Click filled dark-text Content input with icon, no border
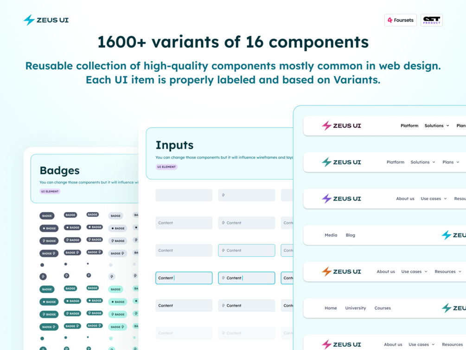Viewport: 466px width, 350px height. (x=246, y=305)
